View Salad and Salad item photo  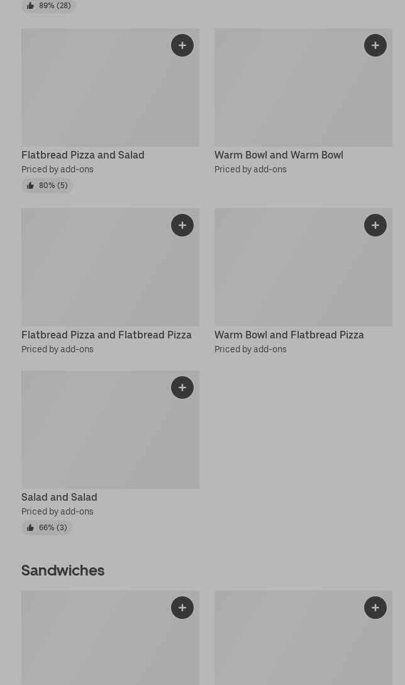tap(94, 434)
